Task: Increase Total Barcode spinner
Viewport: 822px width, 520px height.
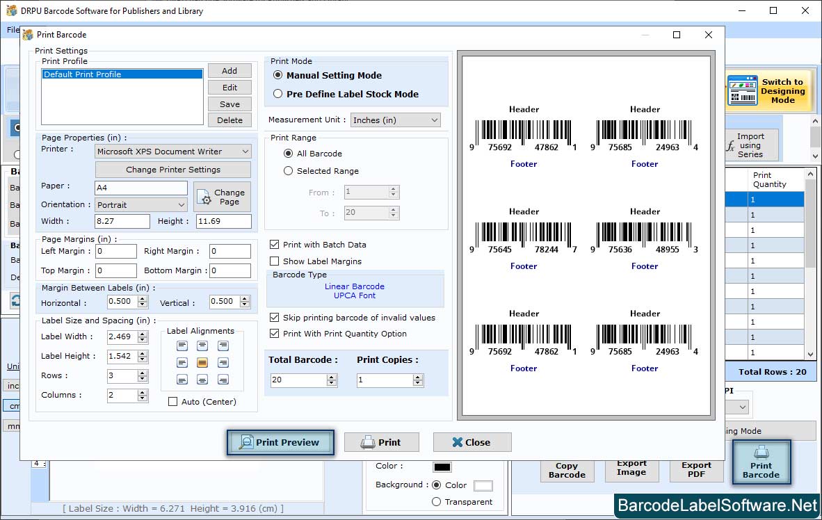Action: coord(331,377)
